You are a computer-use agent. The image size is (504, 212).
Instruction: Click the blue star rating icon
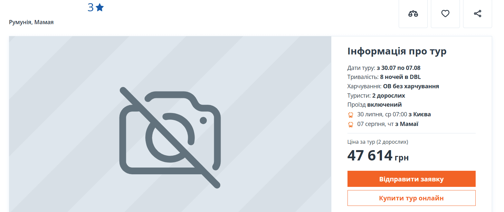[100, 7]
